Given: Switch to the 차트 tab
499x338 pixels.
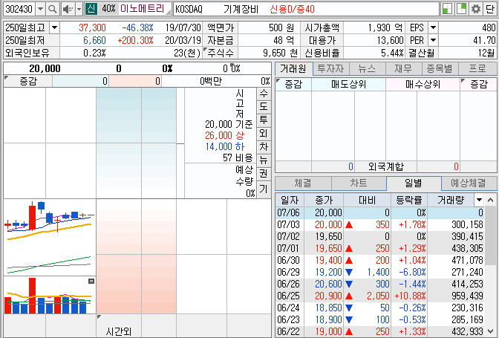Looking at the screenshot, I should [x=359, y=183].
